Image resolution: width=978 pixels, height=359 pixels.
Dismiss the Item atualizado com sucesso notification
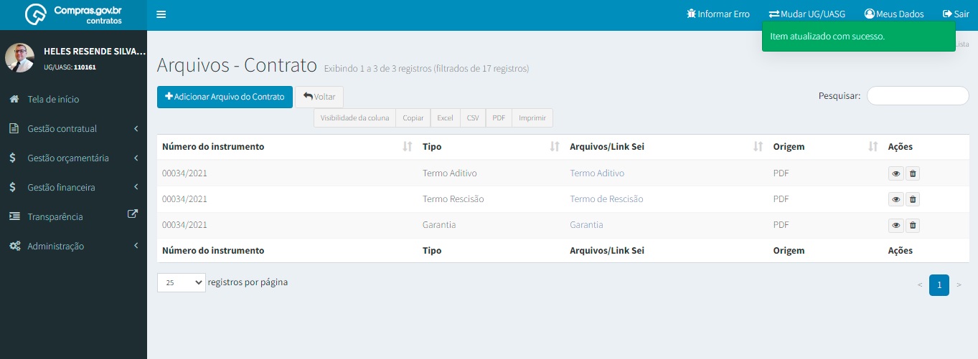tap(859, 36)
